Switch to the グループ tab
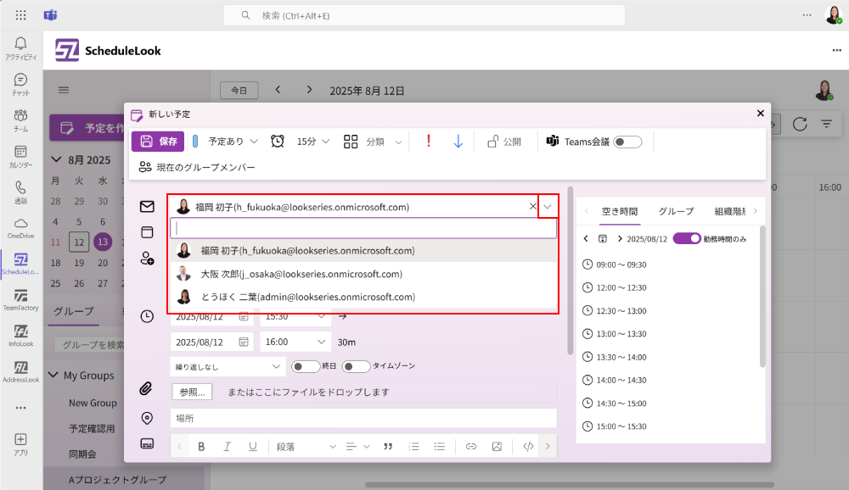The height and width of the screenshot is (490, 849). (x=676, y=211)
